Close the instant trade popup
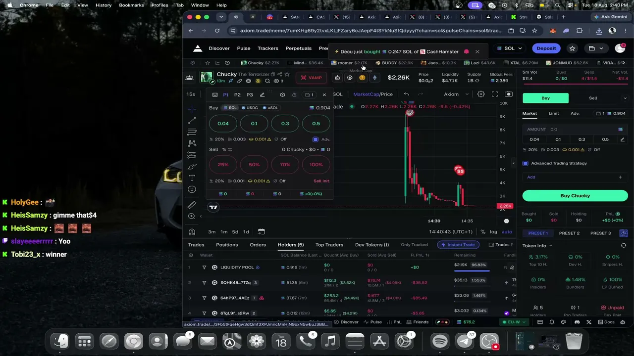 click(x=324, y=94)
